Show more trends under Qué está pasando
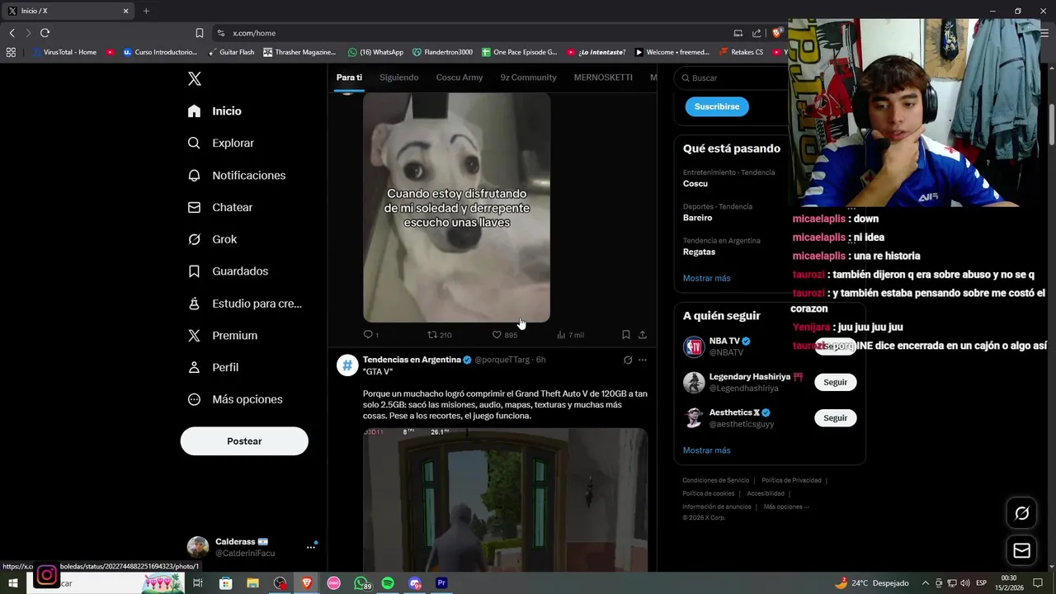Image resolution: width=1056 pixels, height=594 pixels. pos(706,278)
